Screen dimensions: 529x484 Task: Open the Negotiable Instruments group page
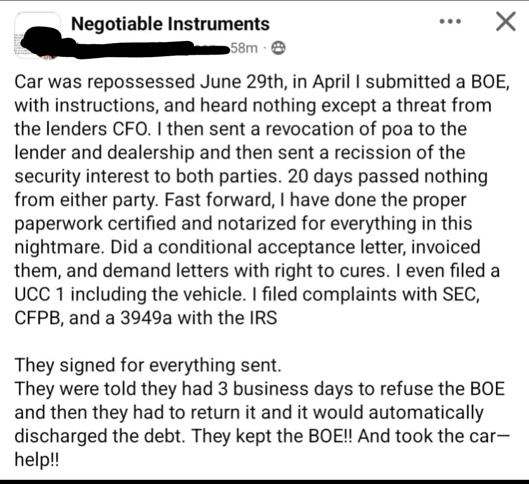[x=170, y=24]
